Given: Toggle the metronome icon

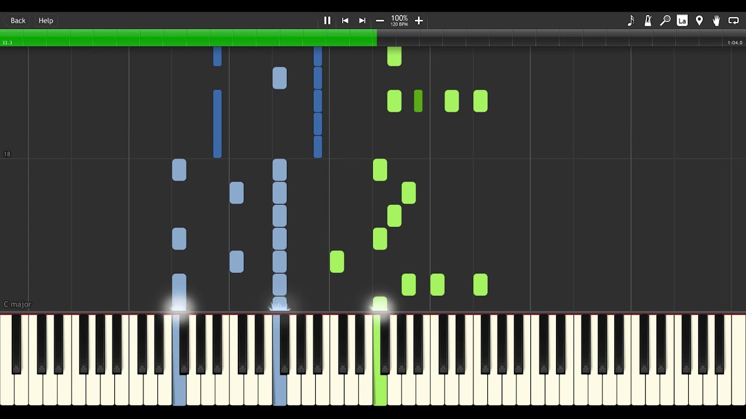Looking at the screenshot, I should coord(648,20).
